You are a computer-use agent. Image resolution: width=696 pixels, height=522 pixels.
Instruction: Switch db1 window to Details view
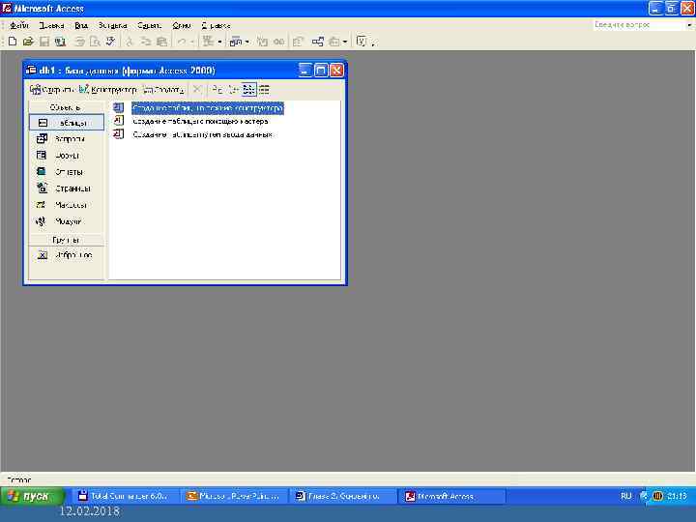coord(264,90)
